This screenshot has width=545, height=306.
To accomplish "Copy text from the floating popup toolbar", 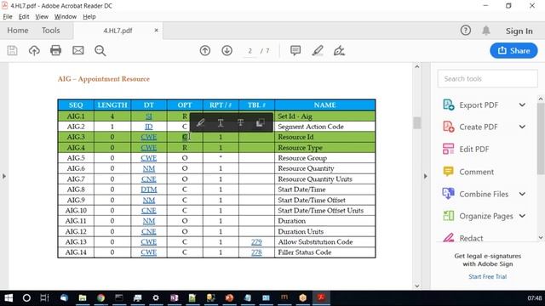I will (260, 122).
